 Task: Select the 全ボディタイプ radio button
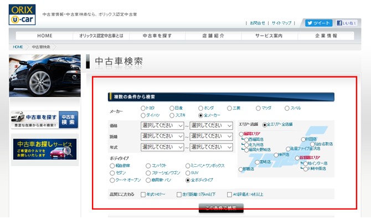[188, 180]
